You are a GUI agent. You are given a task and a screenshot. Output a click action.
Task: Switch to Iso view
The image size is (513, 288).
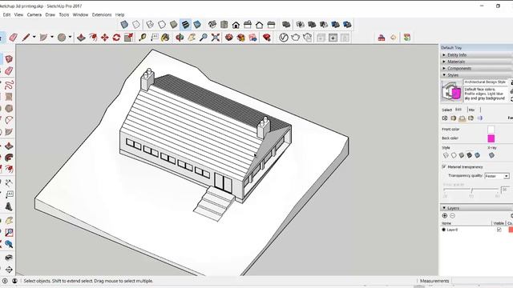pos(212,24)
